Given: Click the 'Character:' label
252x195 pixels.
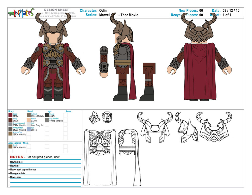Looking at the screenshot, I should [88, 10].
